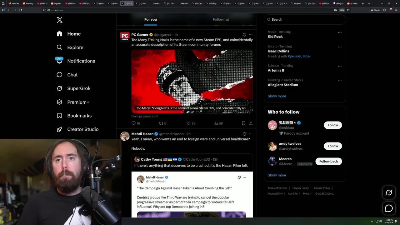
Task: Open more options for Isaac Collins trend
Action: [340, 47]
